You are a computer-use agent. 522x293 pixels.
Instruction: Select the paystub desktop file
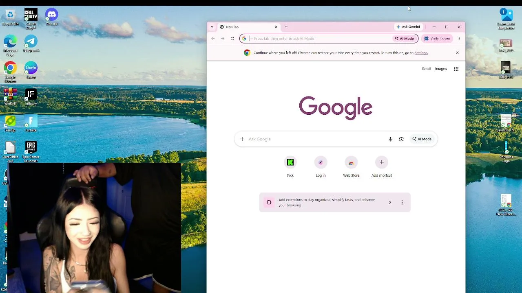click(506, 123)
